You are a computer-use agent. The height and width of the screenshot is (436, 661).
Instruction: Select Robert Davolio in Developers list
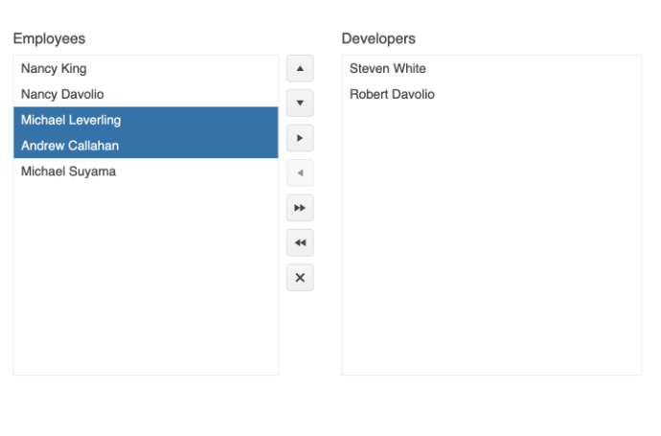(x=392, y=95)
